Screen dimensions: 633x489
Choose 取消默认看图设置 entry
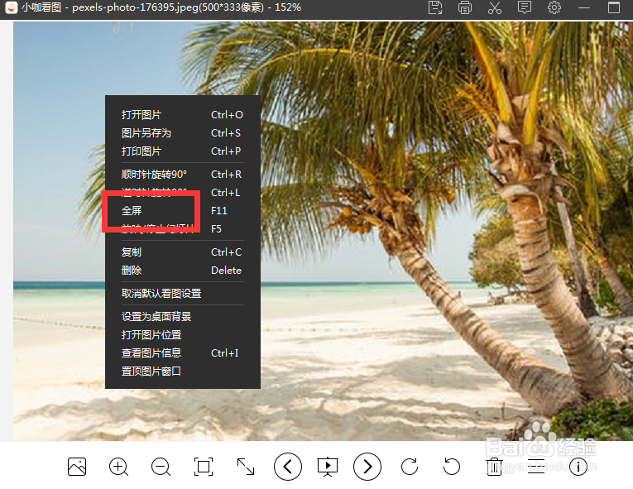coord(183,293)
